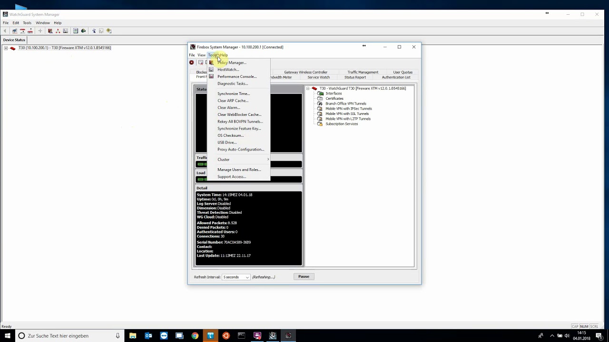Image resolution: width=609 pixels, height=342 pixels.
Task: Switch to User Quotas tab
Action: (403, 72)
